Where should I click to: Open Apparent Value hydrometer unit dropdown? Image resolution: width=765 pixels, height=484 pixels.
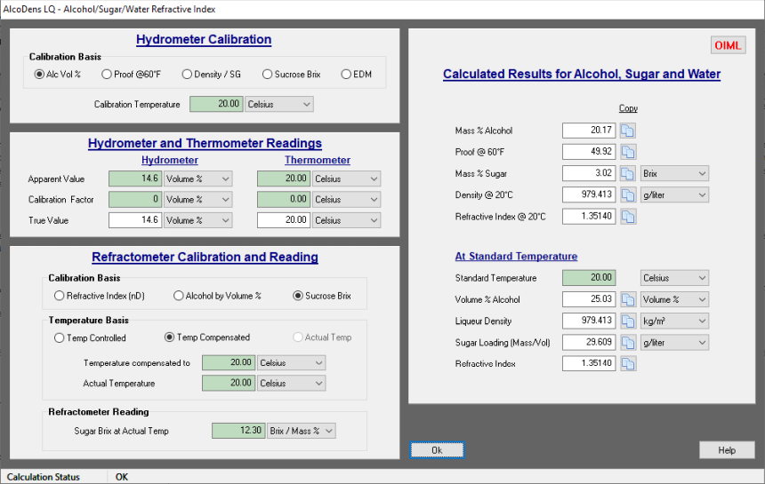pyautogui.click(x=197, y=179)
